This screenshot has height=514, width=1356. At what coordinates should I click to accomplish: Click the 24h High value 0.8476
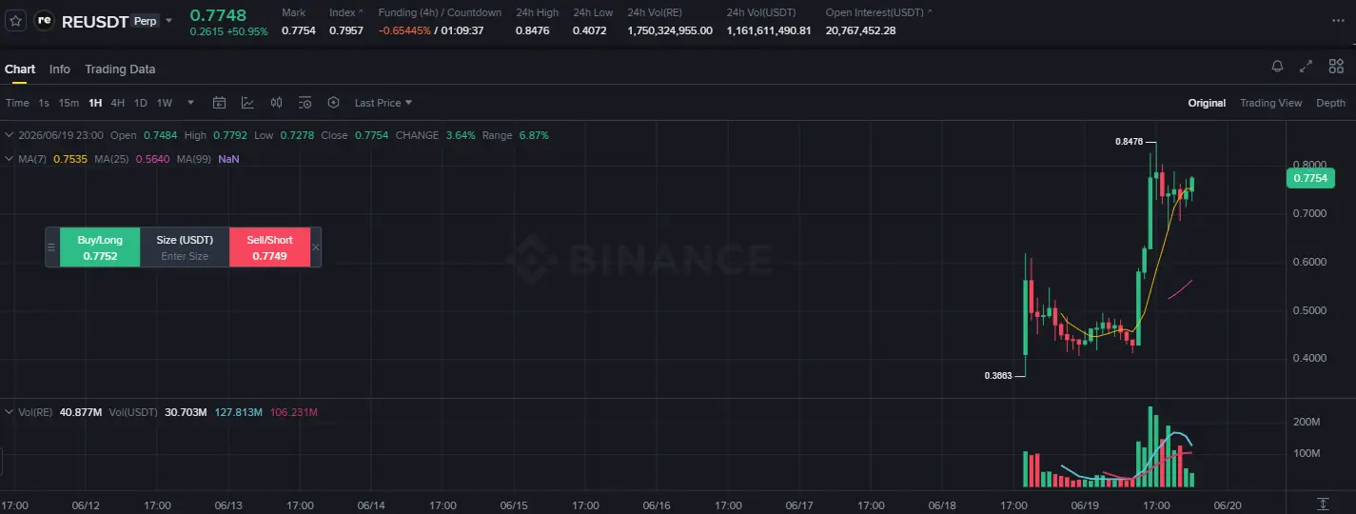coord(531,30)
